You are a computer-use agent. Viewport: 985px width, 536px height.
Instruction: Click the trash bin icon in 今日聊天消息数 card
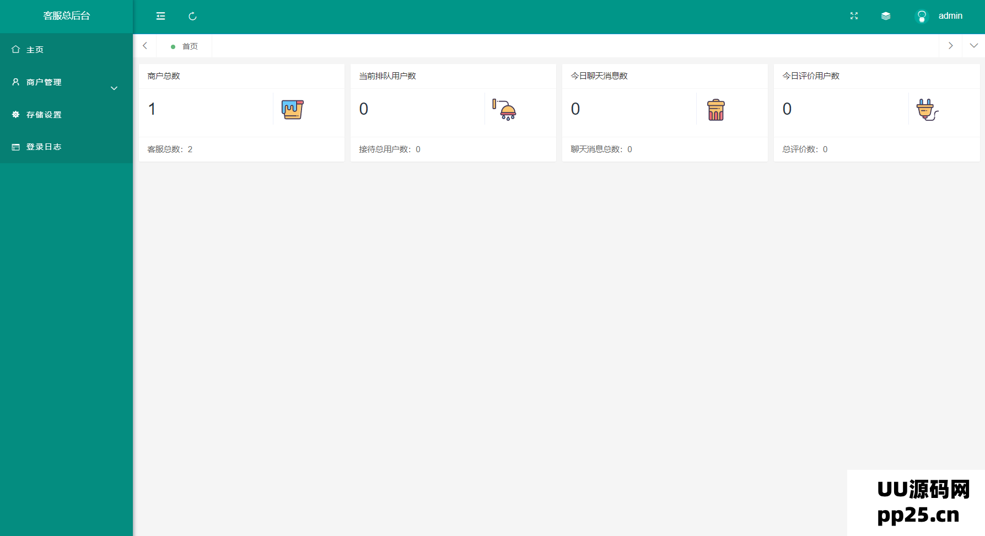[716, 110]
